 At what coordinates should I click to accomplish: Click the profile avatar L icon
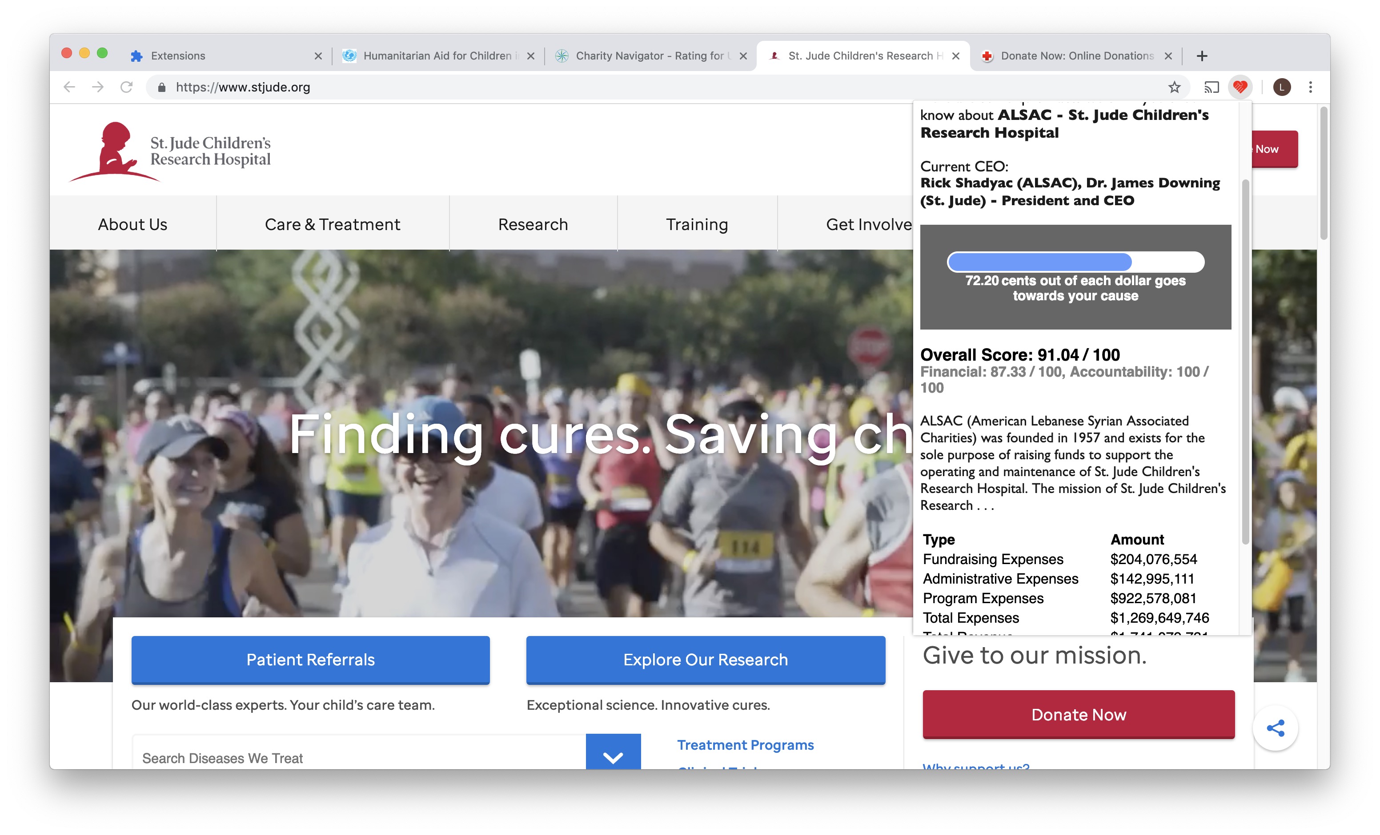pyautogui.click(x=1281, y=87)
